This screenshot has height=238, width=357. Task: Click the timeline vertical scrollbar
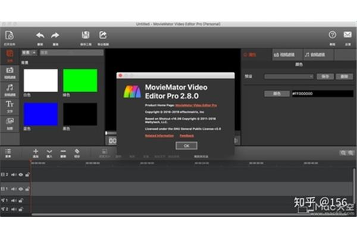coord(354,186)
